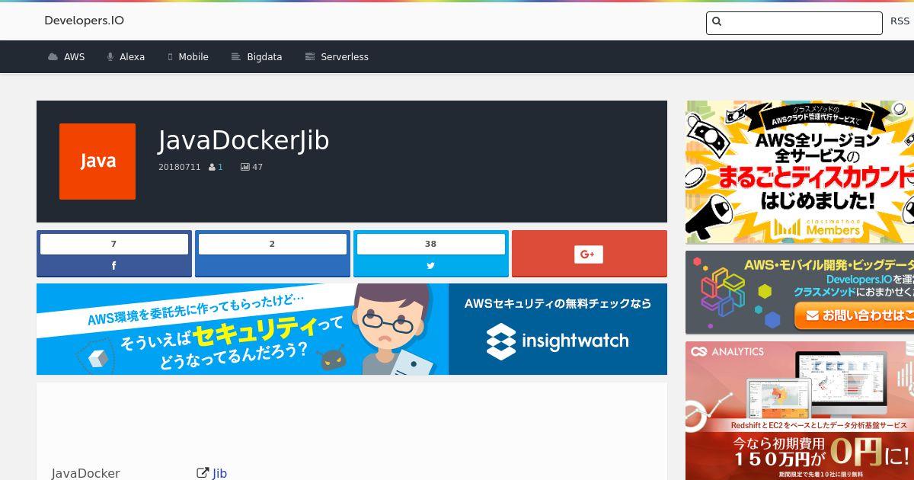914x480 pixels.
Task: Click the search input field
Action: (794, 23)
